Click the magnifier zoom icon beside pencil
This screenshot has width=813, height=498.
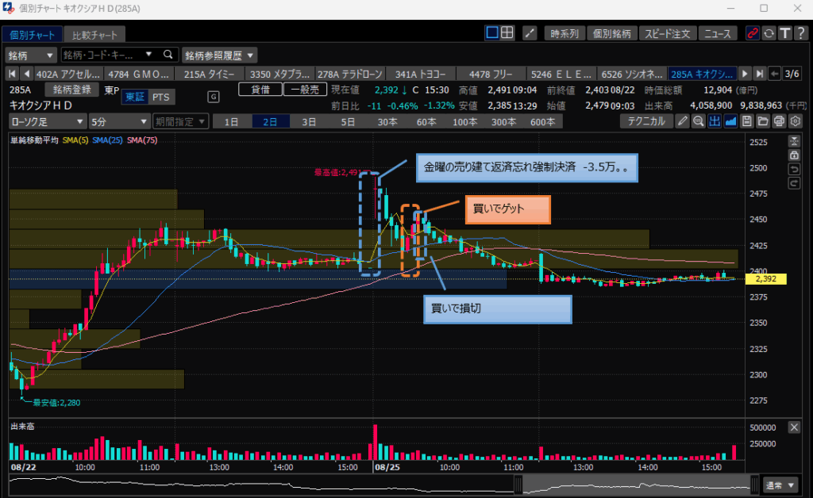[698, 121]
